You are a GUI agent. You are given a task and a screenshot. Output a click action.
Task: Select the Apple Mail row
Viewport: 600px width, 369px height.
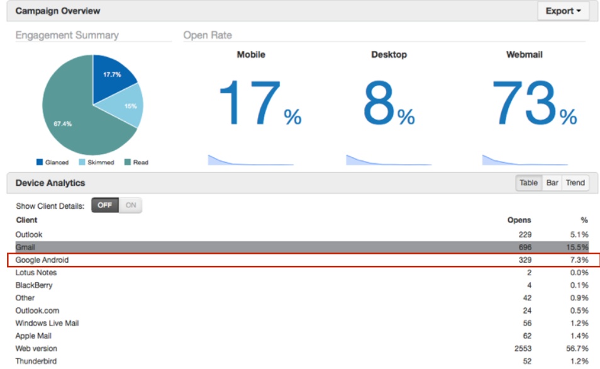[302, 336]
